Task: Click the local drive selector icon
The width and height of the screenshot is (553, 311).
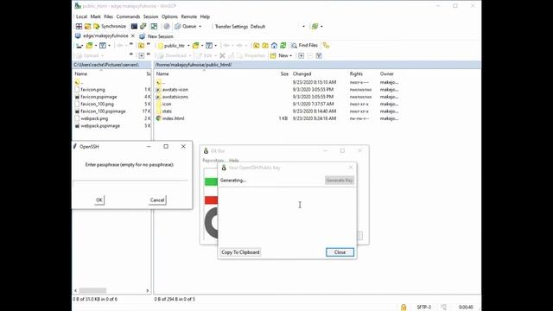Action: [79, 46]
